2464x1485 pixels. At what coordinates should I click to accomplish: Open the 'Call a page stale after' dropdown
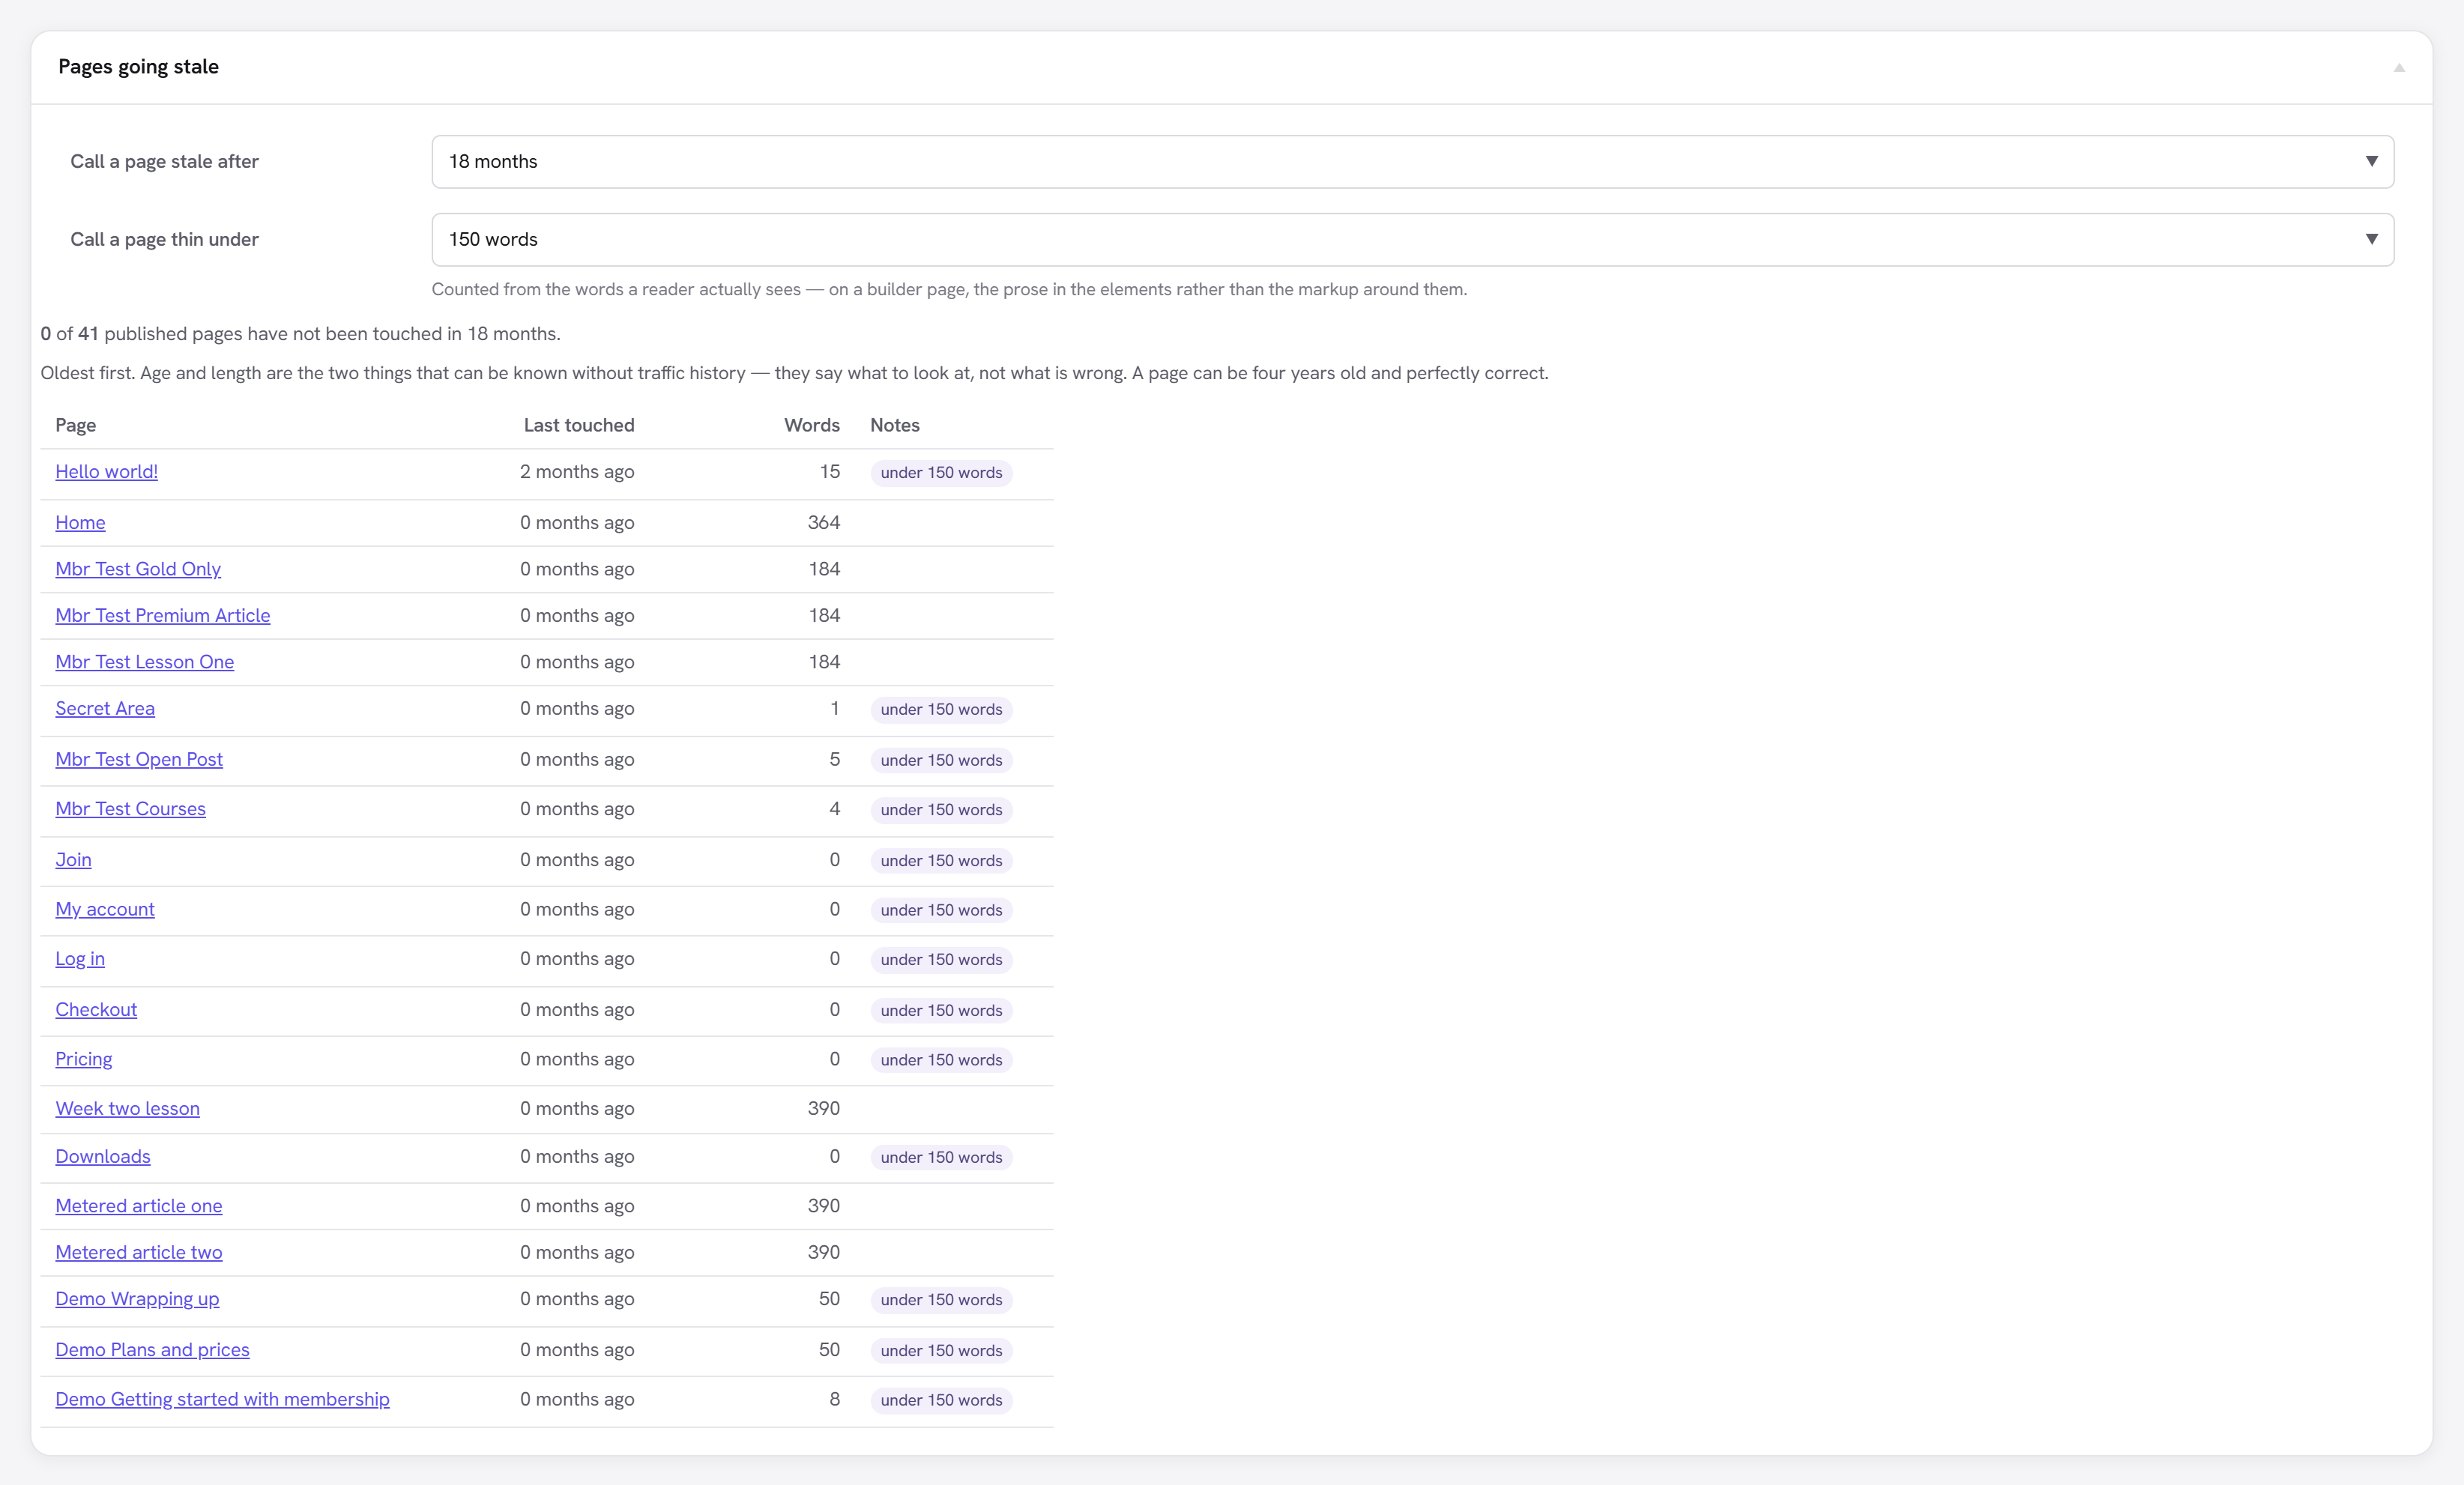[1412, 161]
